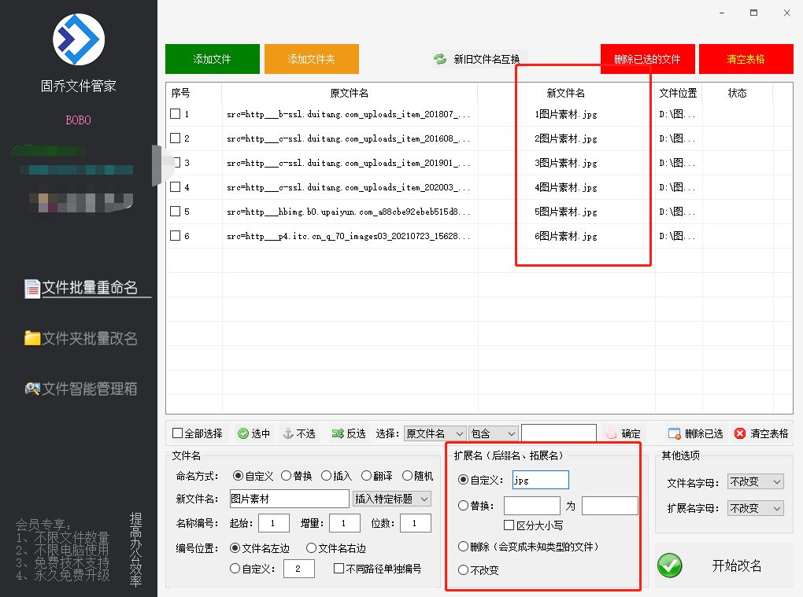
Task: Tick the checkbox for row 4
Action: 175,186
